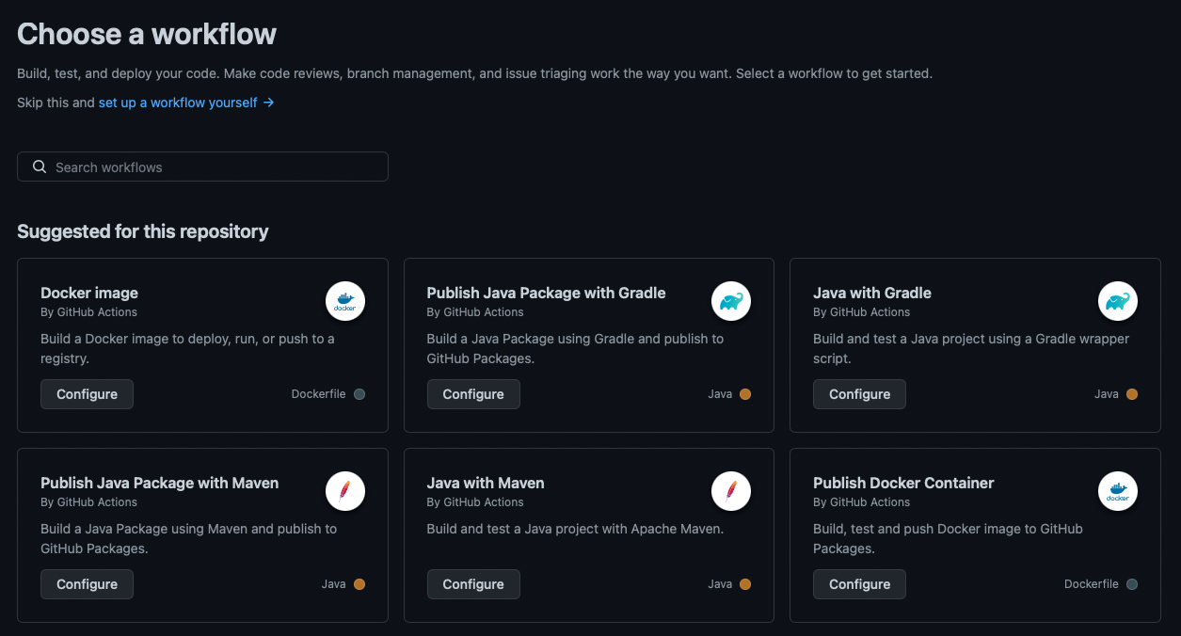Click description Build and test a Java project with Apache Maven
This screenshot has width=1181, height=636.
[x=575, y=529]
